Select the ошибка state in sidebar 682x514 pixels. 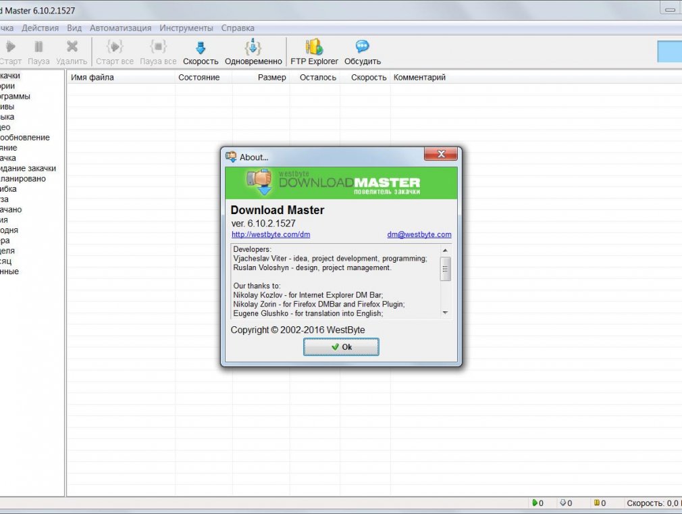point(8,189)
